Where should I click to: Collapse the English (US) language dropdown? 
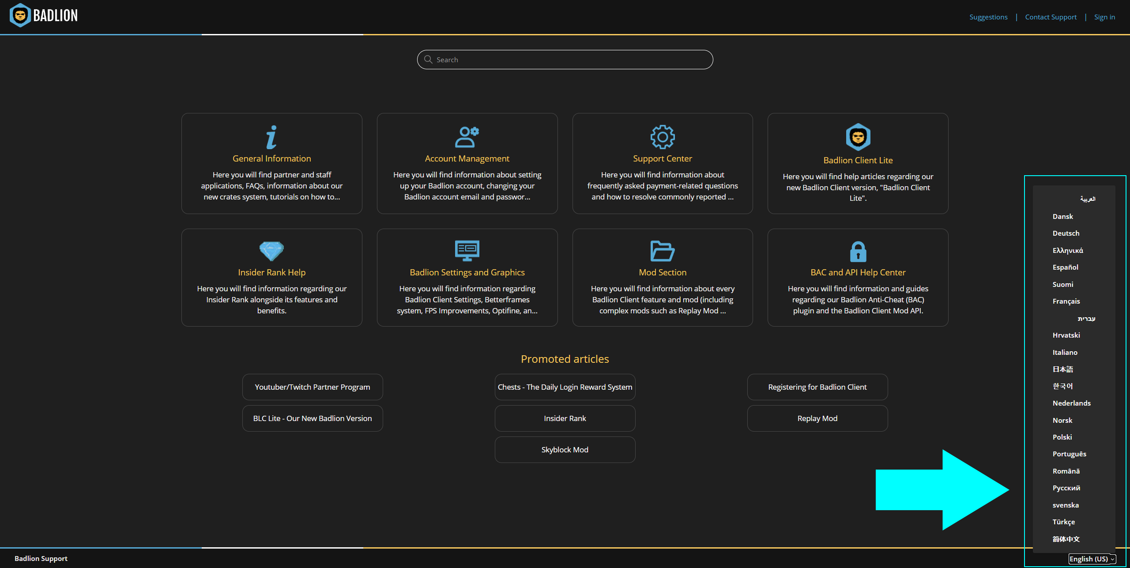pos(1092,559)
